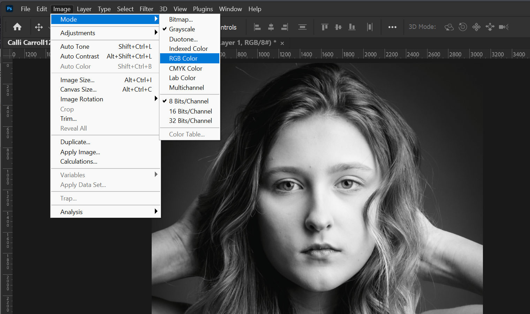Expand the Adjustments submenu

pyautogui.click(x=105, y=33)
